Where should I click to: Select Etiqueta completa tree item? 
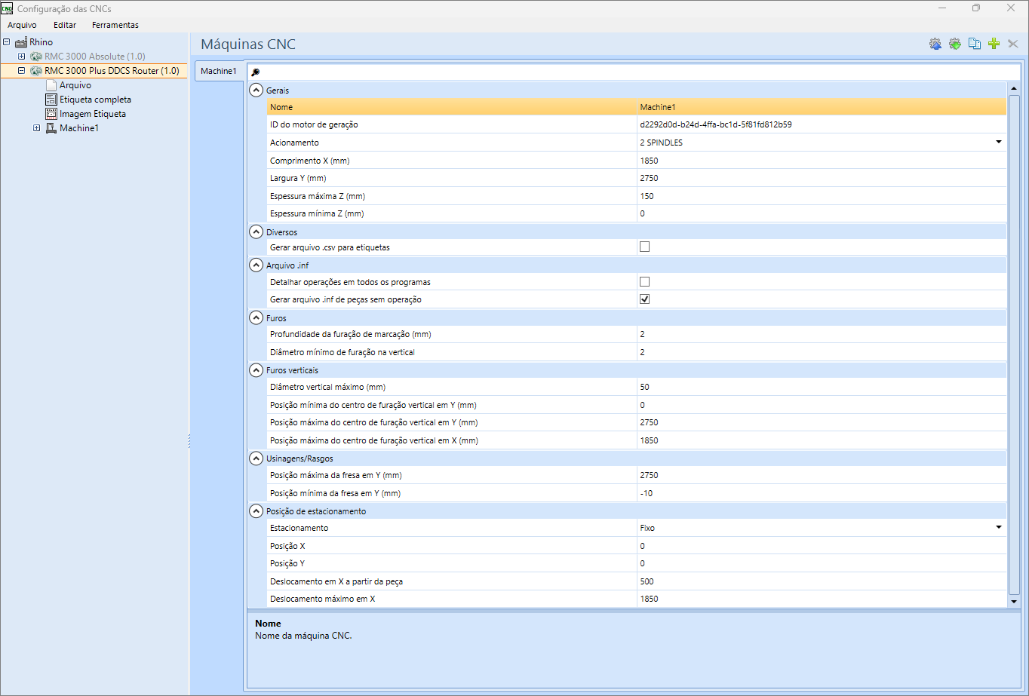point(95,100)
